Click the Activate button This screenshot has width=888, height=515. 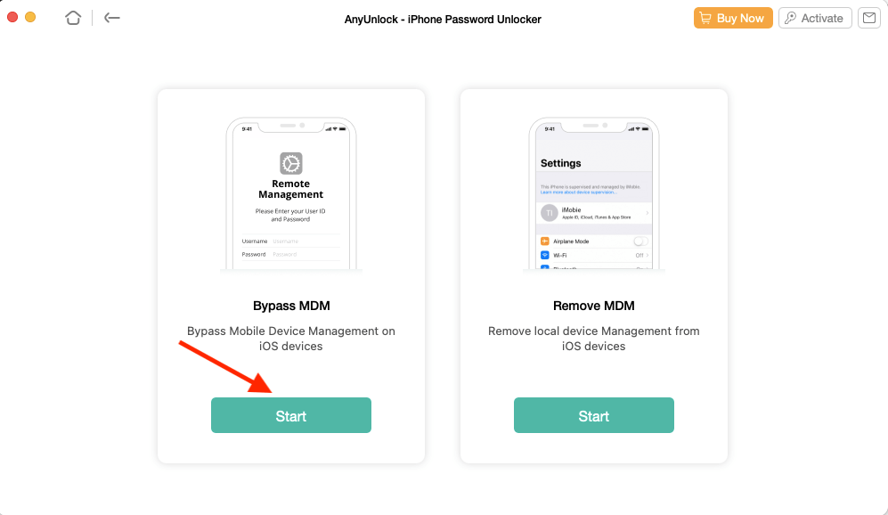815,18
